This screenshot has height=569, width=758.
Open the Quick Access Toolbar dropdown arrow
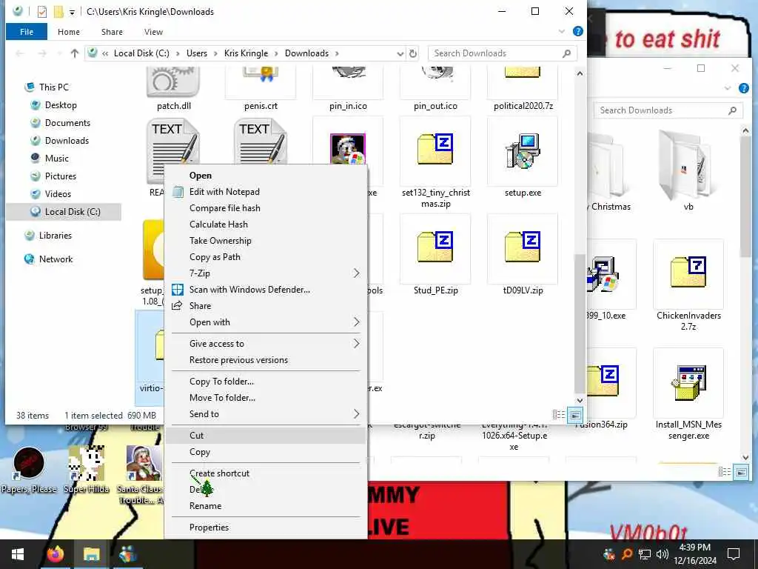[72, 12]
